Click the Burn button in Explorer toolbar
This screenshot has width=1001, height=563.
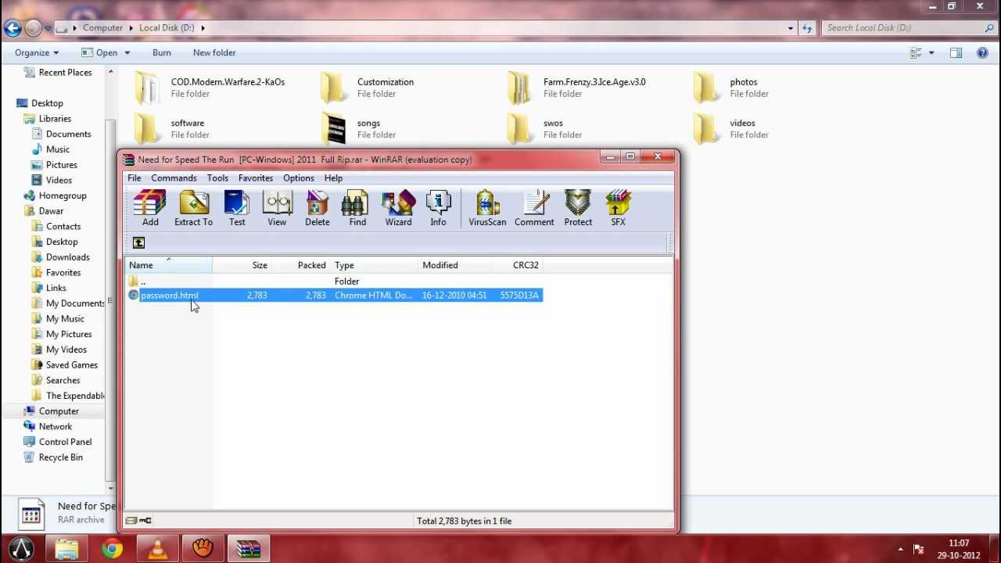[162, 52]
